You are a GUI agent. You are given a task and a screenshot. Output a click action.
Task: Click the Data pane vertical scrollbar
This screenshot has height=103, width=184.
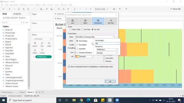tap(29, 66)
